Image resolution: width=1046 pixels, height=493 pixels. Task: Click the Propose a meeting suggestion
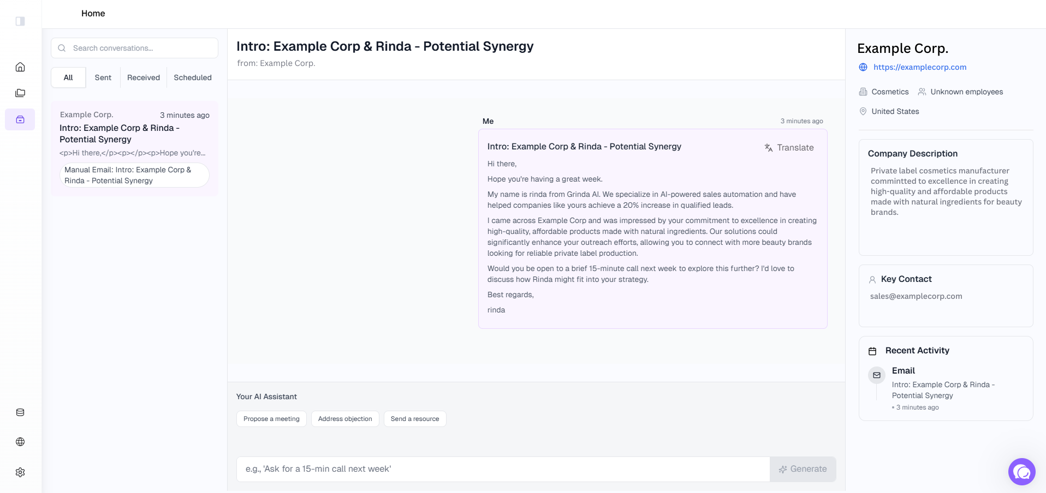coord(271,419)
